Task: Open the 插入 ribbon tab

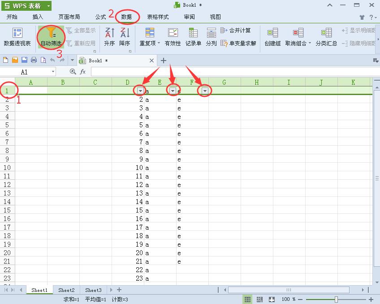Action: click(38, 17)
